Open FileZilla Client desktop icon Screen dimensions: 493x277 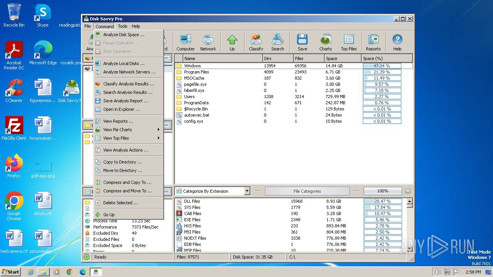pyautogui.click(x=14, y=128)
